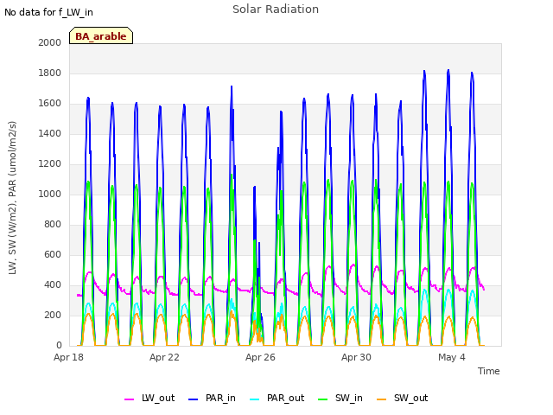This screenshot has height=415, width=553.
Task: Click the 'No data for f_LW_in' message
Action: [x=48, y=12]
